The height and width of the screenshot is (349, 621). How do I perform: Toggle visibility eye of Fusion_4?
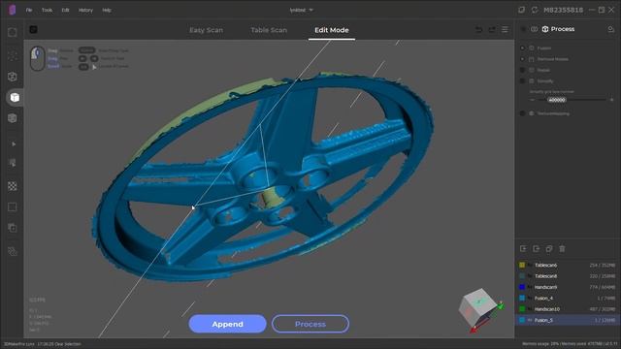(530, 298)
